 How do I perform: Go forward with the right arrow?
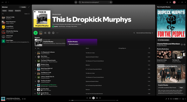point(9,2)
